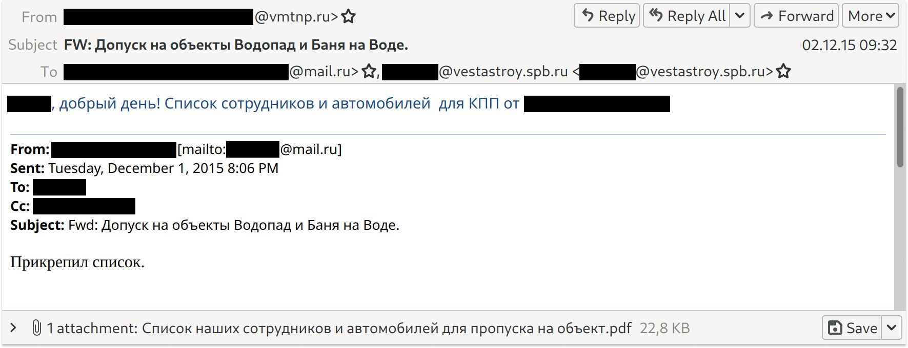
Task: Click the message body vertical scrollbar
Action: (x=900, y=128)
